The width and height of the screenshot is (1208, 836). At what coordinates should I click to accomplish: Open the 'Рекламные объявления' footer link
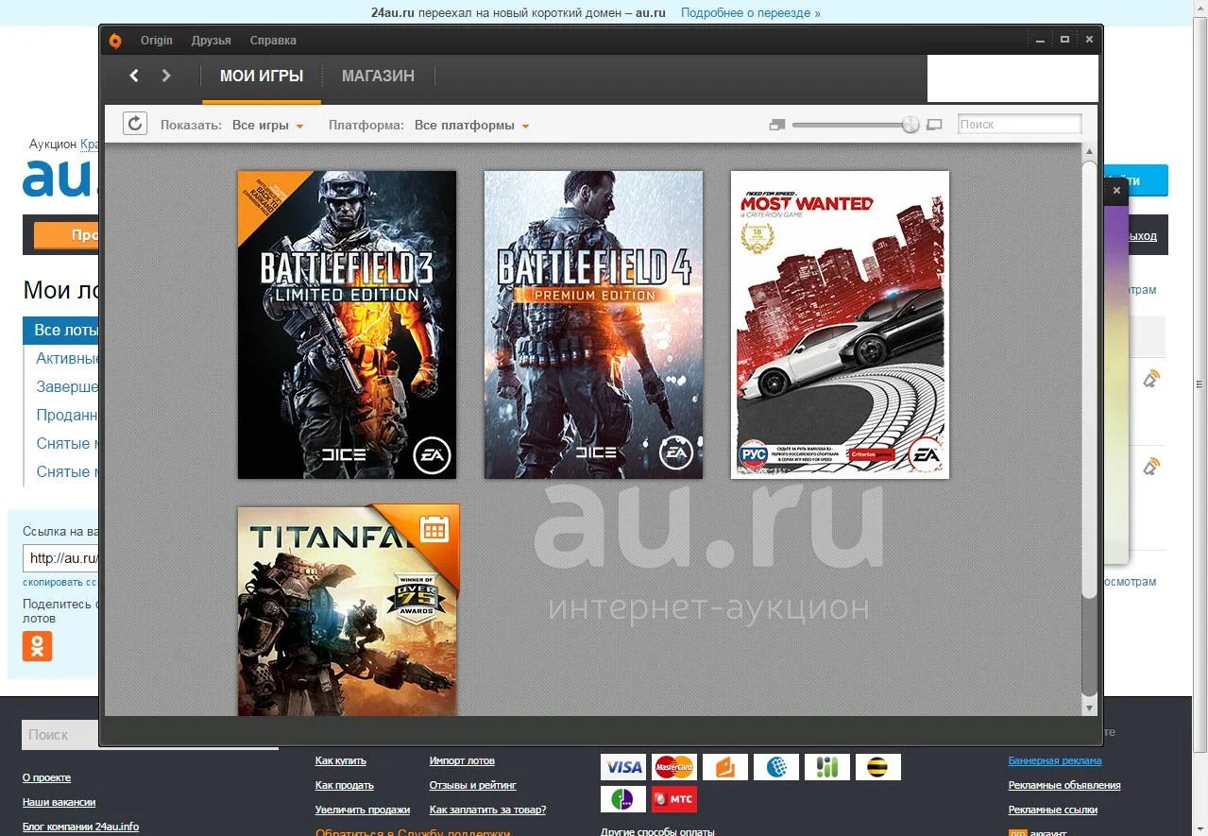pos(1064,785)
